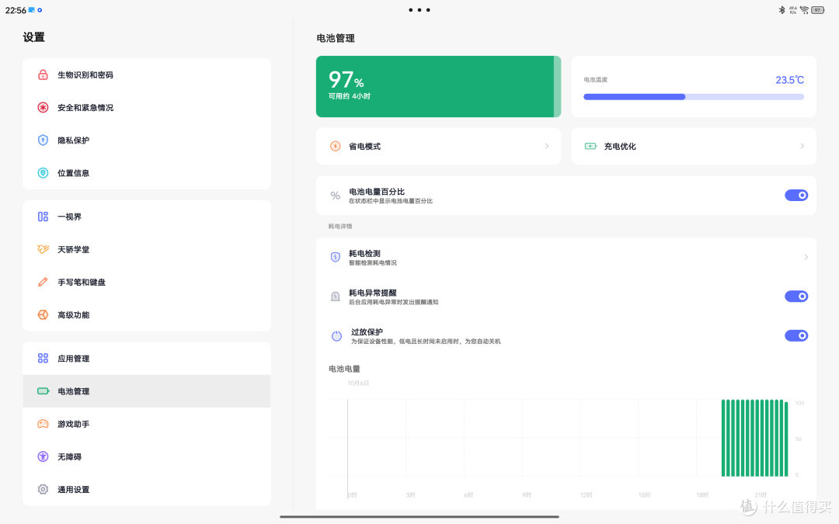Click the 耗电异常提醒 label
839x524 pixels.
372,293
